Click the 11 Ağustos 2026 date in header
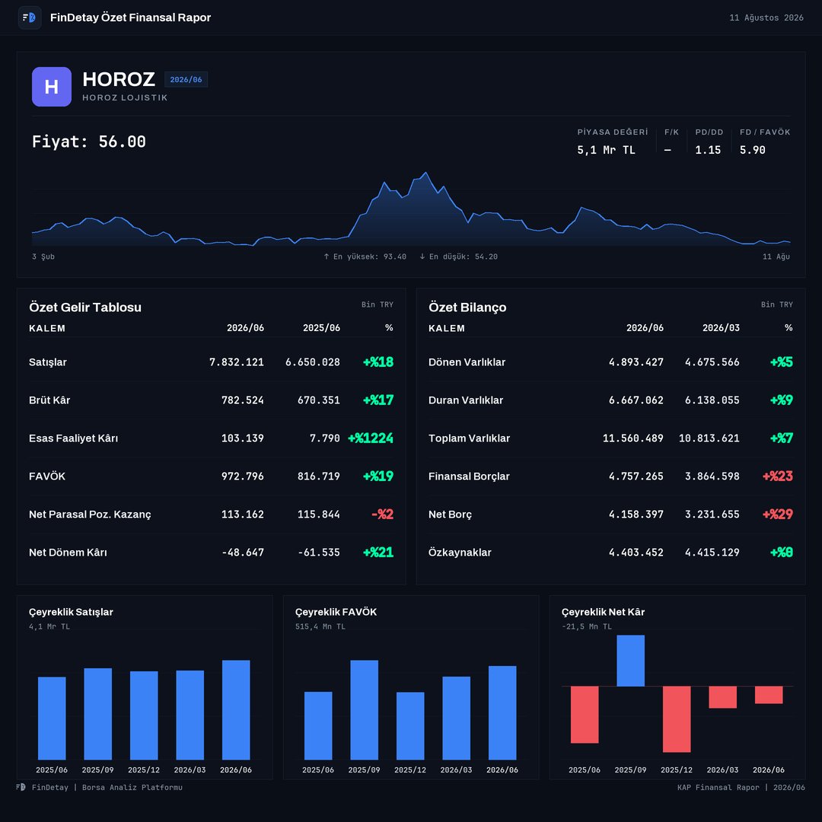 (766, 18)
